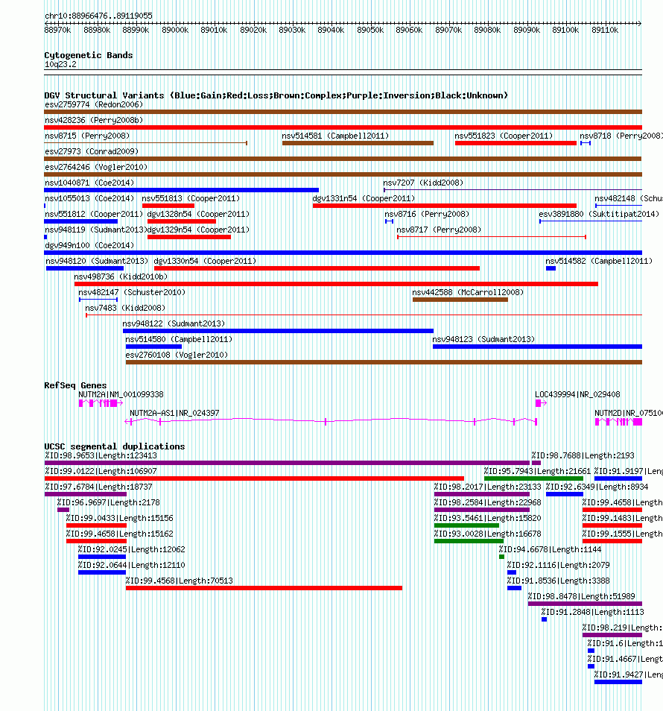663x711 pixels.
Task: Select UCSC segmental duplications track heading
Action: [x=115, y=446]
